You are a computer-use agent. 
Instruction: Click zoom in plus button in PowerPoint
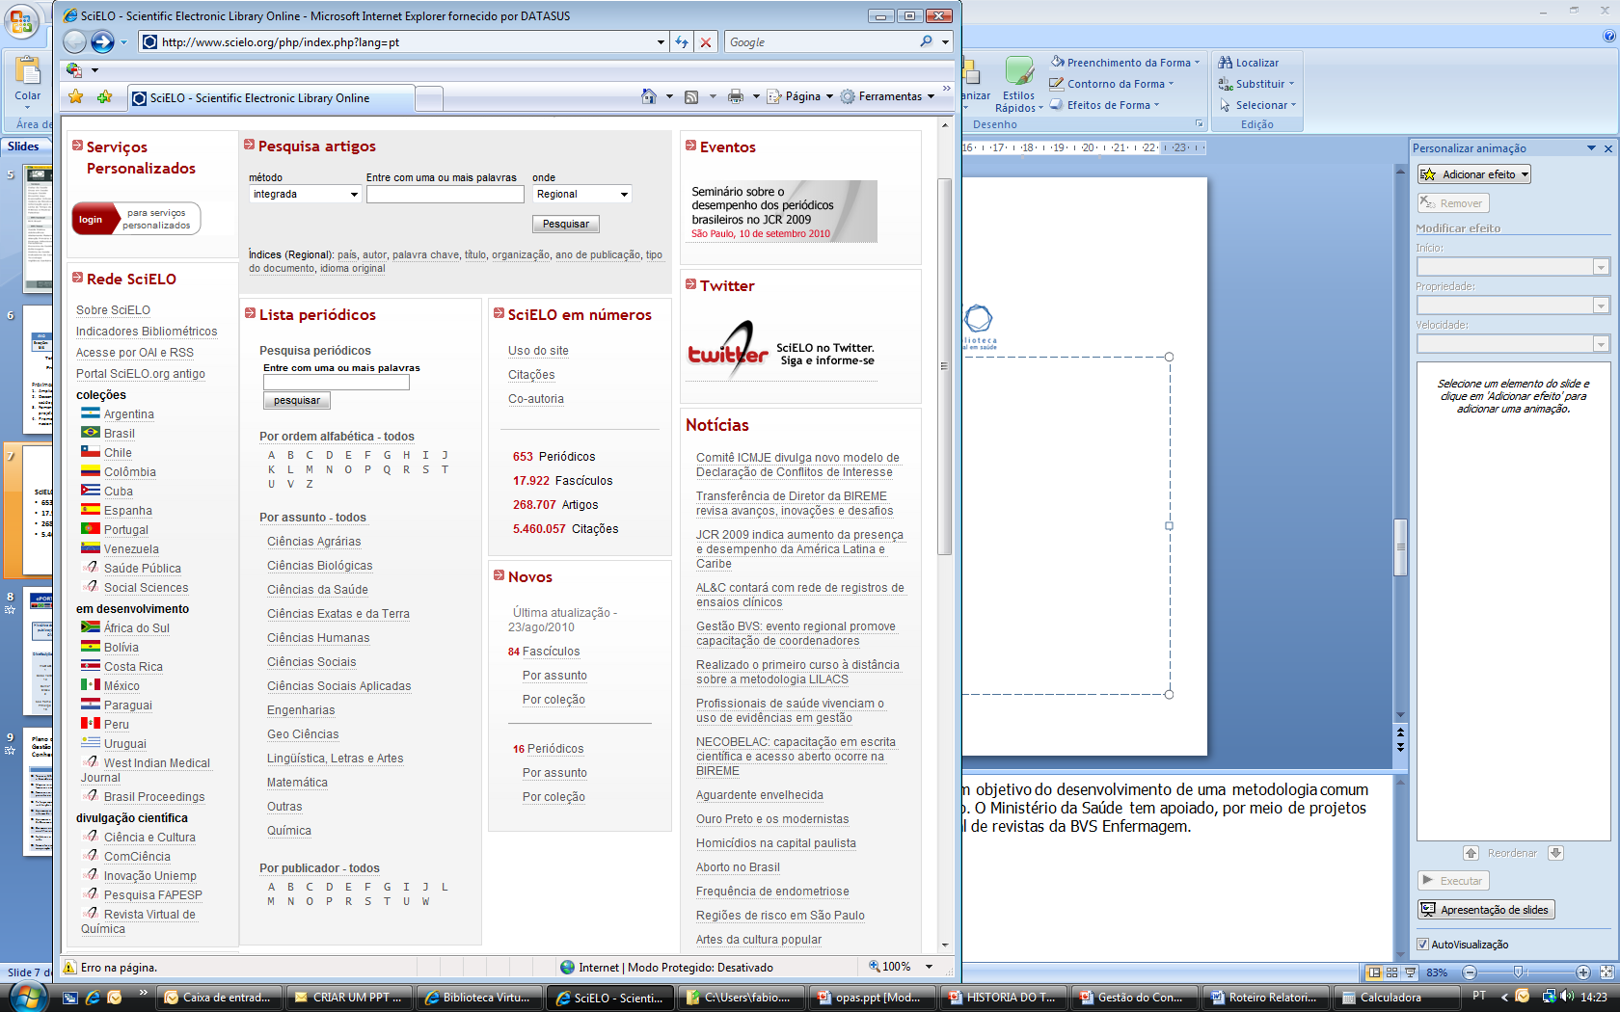pos(1583,972)
